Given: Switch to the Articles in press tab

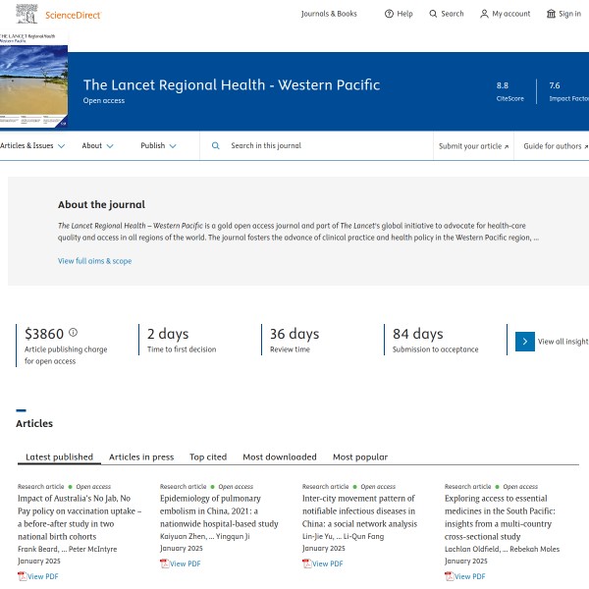Looking at the screenshot, I should coord(141,456).
